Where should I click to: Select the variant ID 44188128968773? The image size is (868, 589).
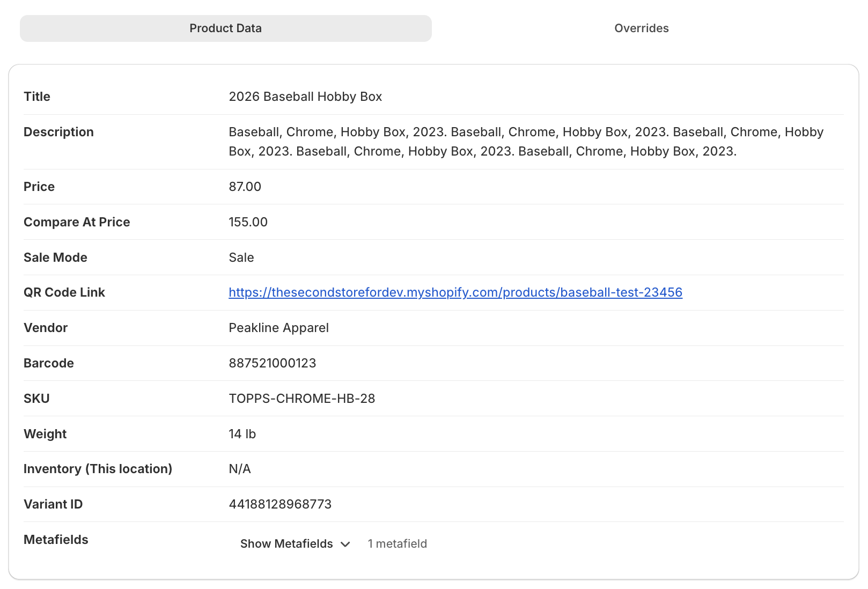281,504
